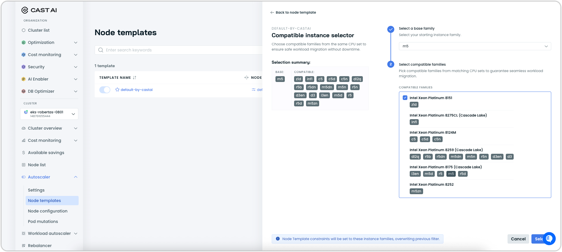Open Rebalancer page

40,246
